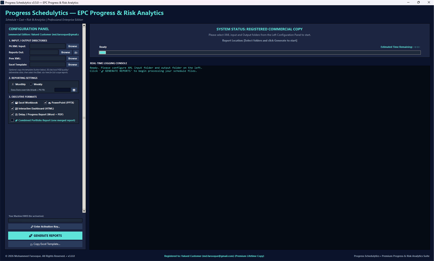434x261 pixels.
Task: Click the Copy Excel Template button
Action: coord(45,244)
